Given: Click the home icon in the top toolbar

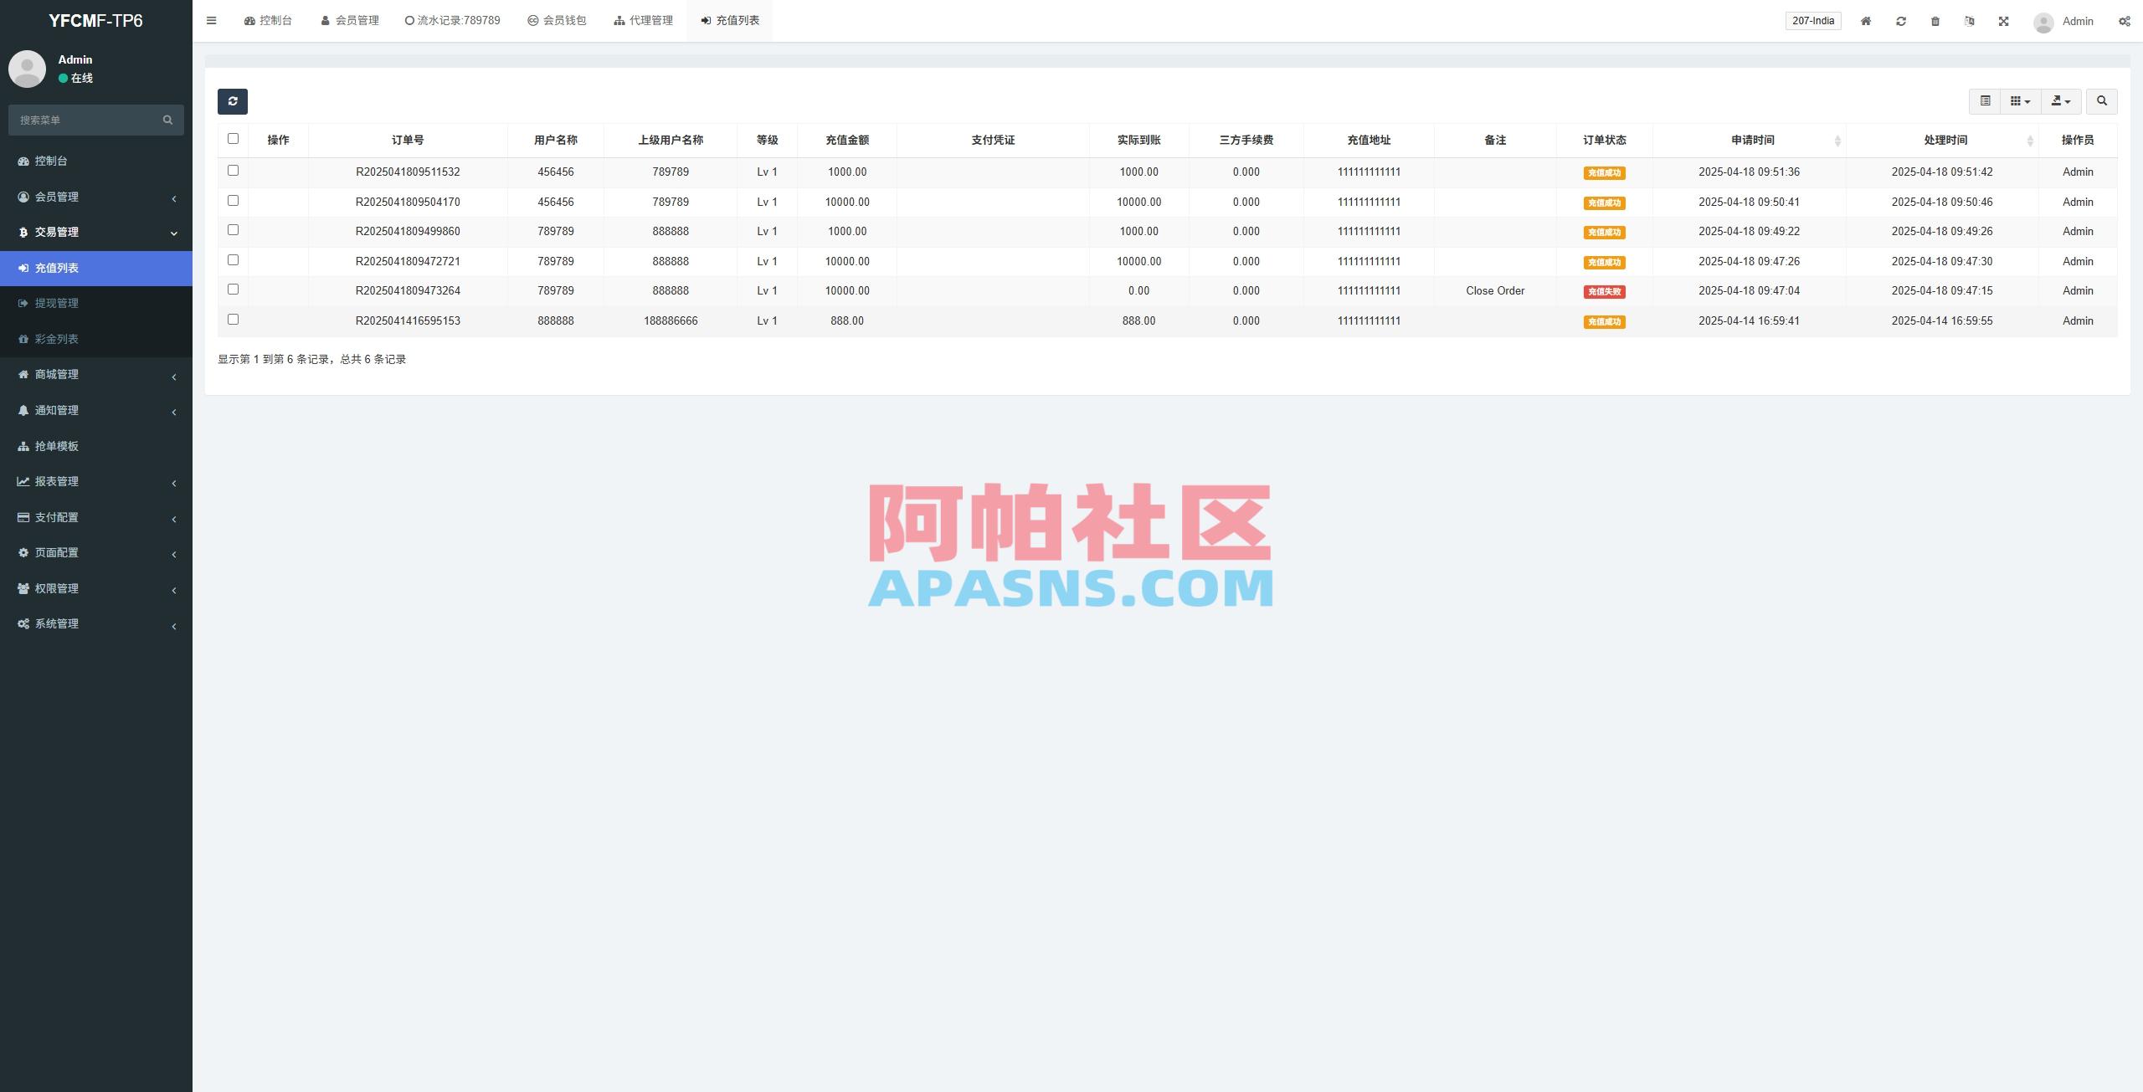Looking at the screenshot, I should pos(1866,20).
